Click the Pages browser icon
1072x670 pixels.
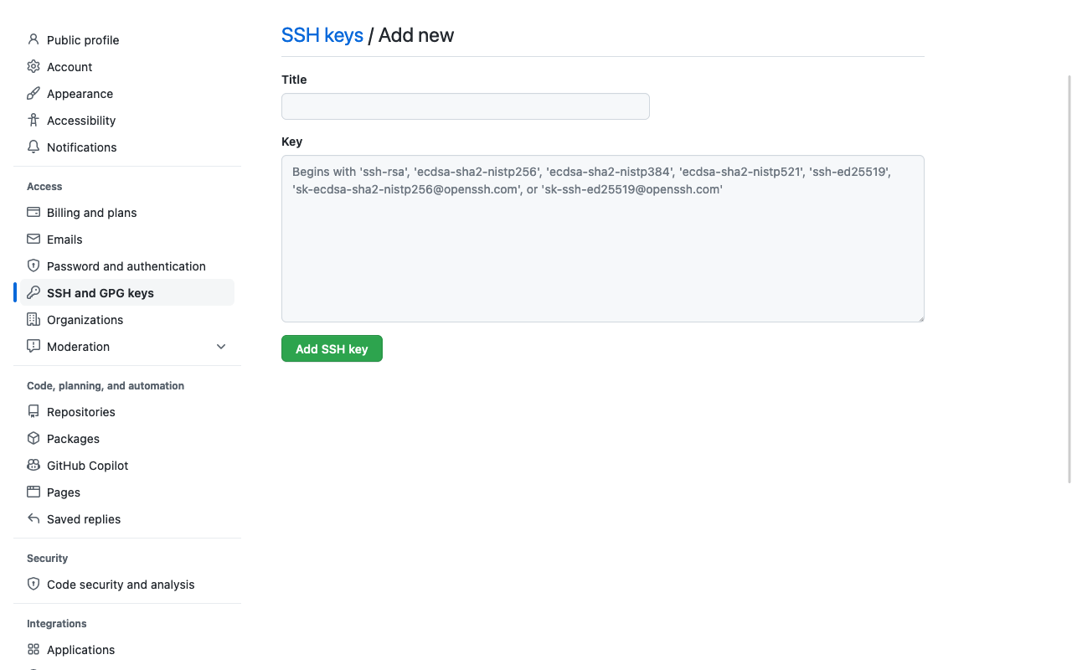[x=33, y=492]
